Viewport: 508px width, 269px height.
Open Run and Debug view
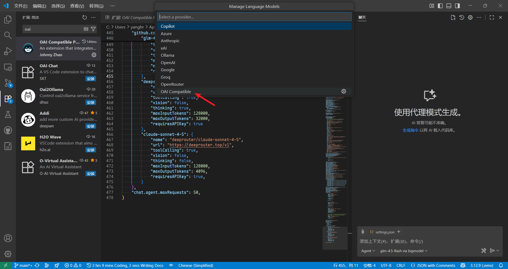pyautogui.click(x=8, y=51)
